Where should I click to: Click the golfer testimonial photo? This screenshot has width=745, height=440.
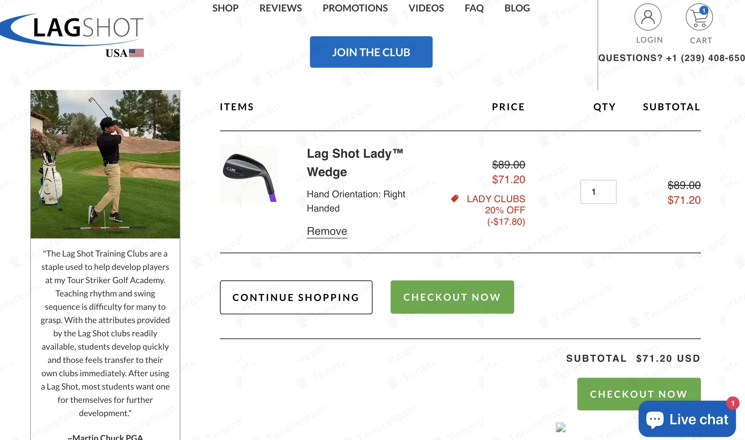[x=105, y=164]
